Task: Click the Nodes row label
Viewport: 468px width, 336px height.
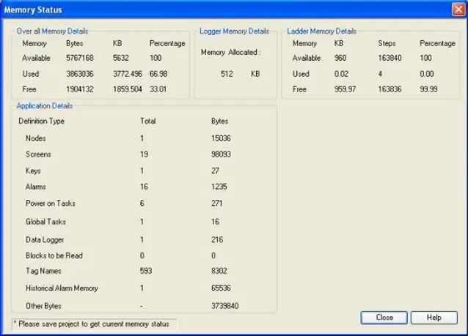Action: coord(36,138)
